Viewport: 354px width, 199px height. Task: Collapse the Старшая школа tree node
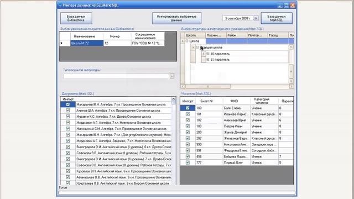[197, 48]
